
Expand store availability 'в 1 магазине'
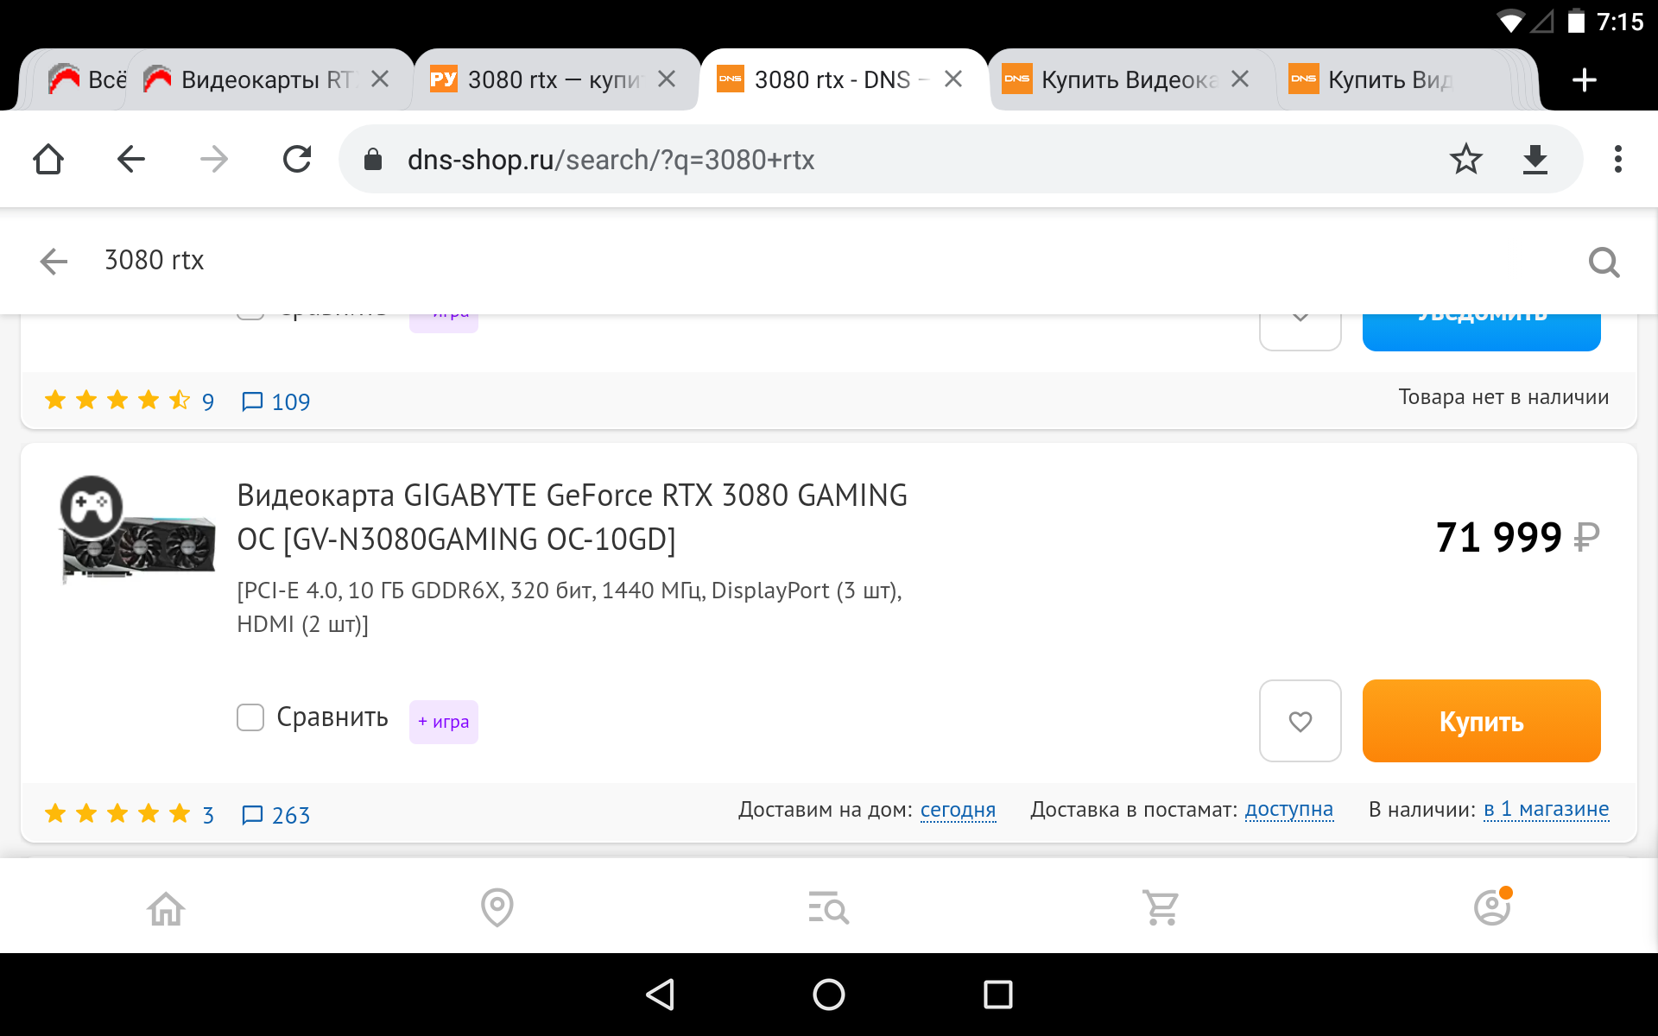point(1546,810)
